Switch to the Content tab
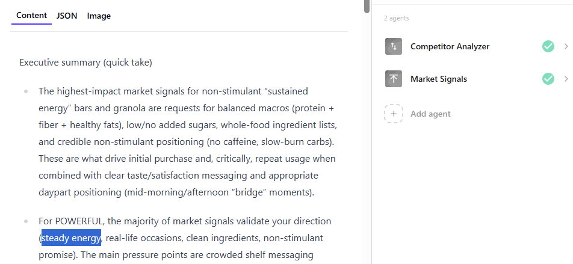 coord(31,16)
